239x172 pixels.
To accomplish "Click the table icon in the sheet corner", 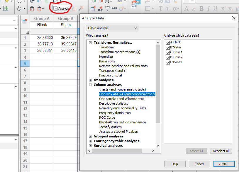I will coord(25,21).
